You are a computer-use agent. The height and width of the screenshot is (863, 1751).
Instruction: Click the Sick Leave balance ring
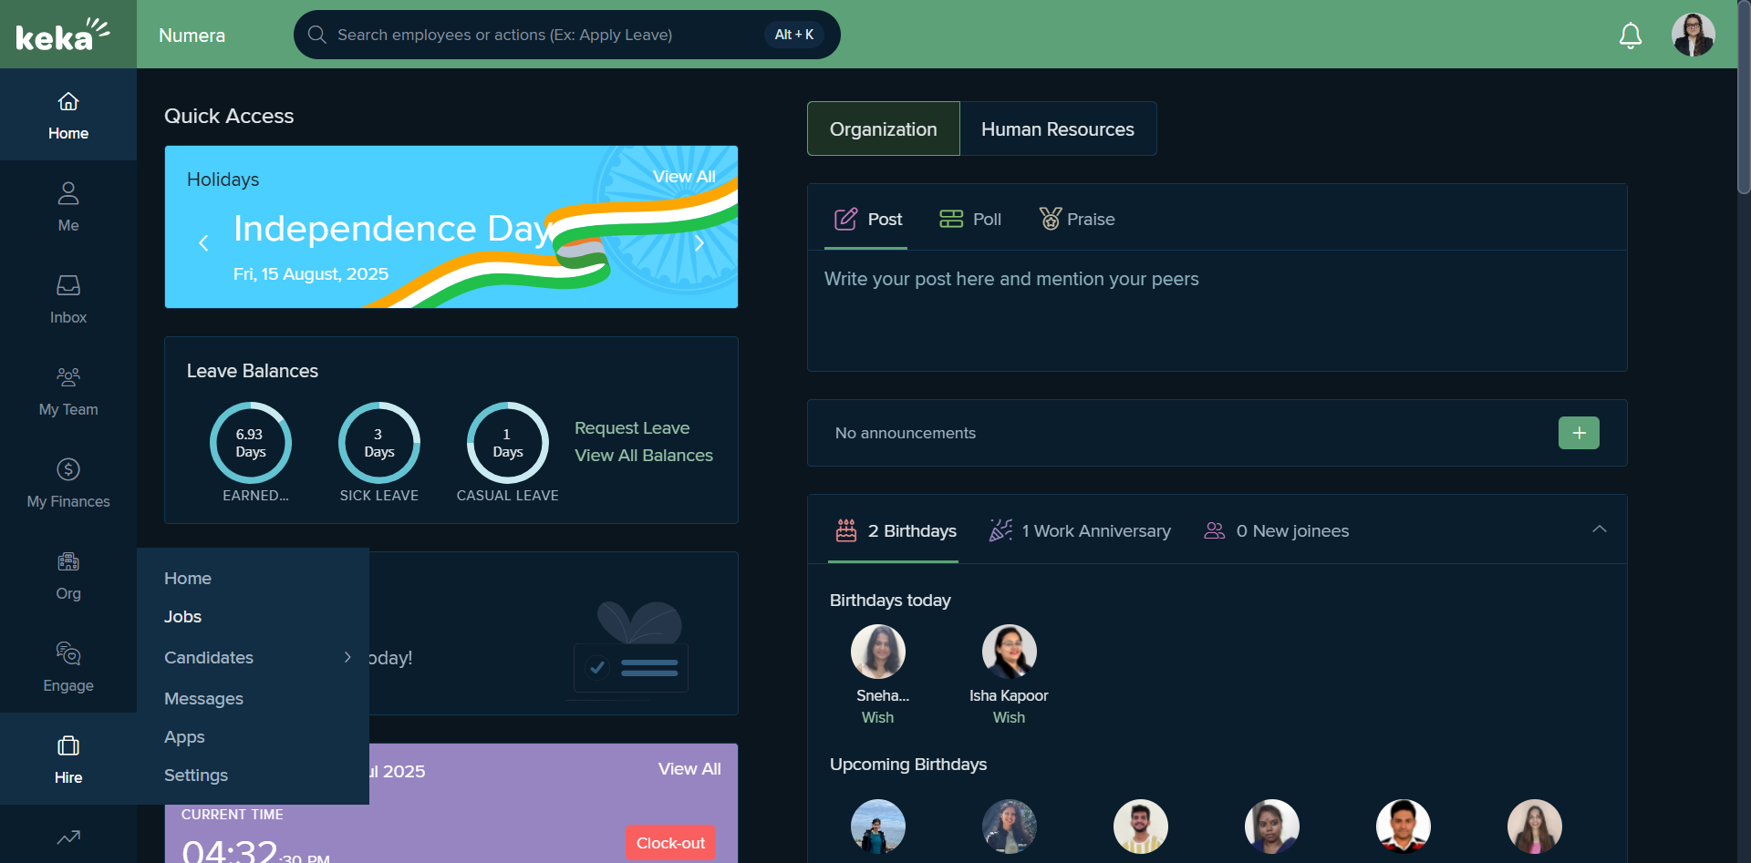[379, 443]
